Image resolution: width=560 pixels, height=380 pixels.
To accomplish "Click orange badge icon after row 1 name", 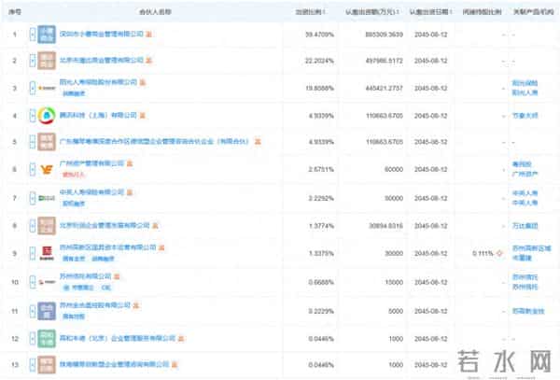I will pyautogui.click(x=149, y=34).
